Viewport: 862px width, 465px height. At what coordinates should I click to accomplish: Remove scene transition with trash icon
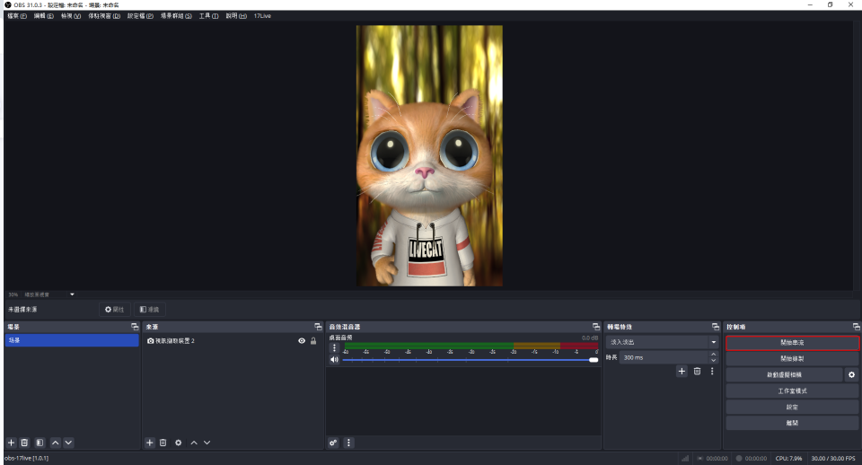[697, 371]
